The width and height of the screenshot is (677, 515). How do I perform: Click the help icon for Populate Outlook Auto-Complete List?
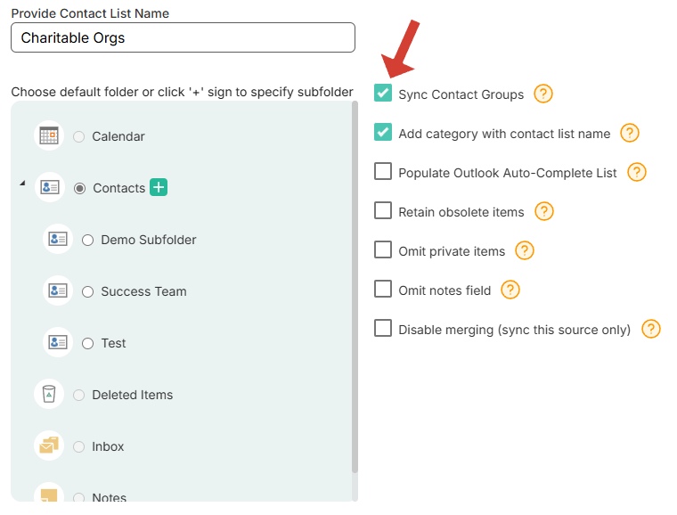[636, 172]
